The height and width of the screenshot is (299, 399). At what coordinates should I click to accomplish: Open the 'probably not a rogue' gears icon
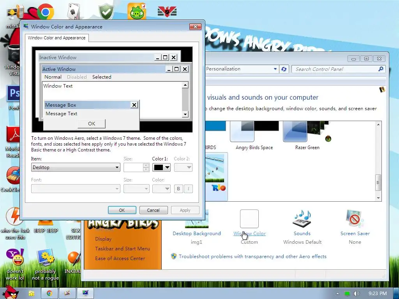tap(45, 257)
